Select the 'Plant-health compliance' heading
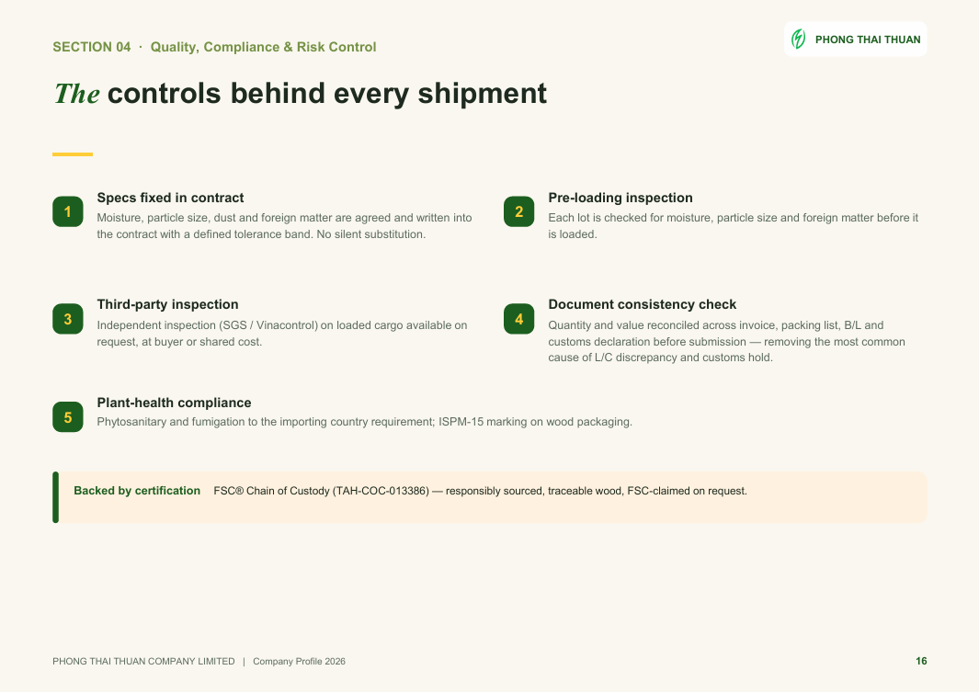Screen dimensions: 979x693 (x=174, y=403)
